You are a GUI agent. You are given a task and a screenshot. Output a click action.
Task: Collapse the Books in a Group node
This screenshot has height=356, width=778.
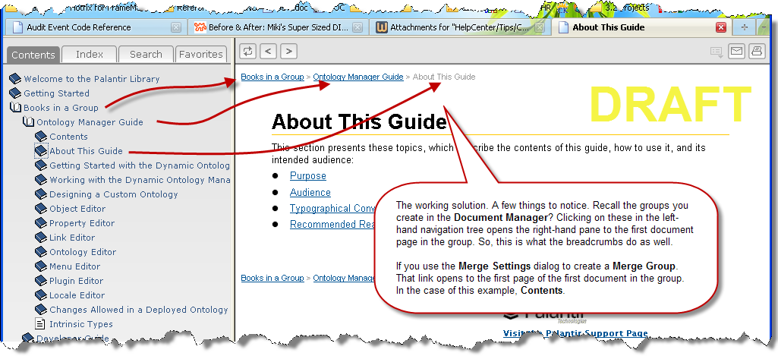(x=15, y=108)
